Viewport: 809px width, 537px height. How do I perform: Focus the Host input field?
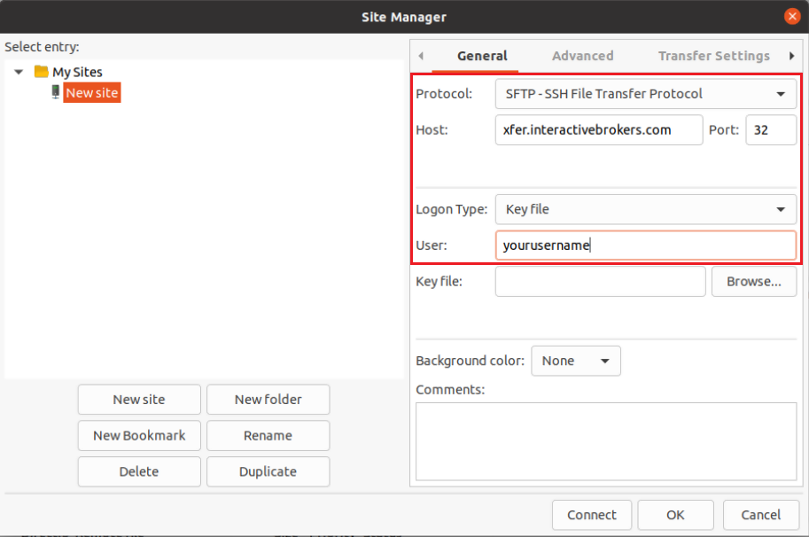tap(598, 130)
